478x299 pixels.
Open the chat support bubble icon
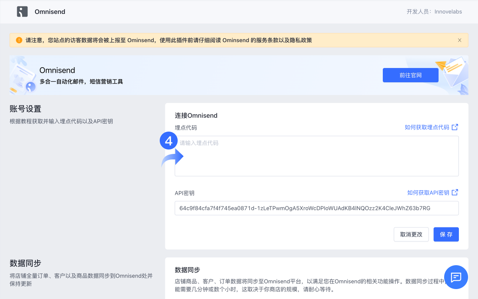pyautogui.click(x=456, y=277)
